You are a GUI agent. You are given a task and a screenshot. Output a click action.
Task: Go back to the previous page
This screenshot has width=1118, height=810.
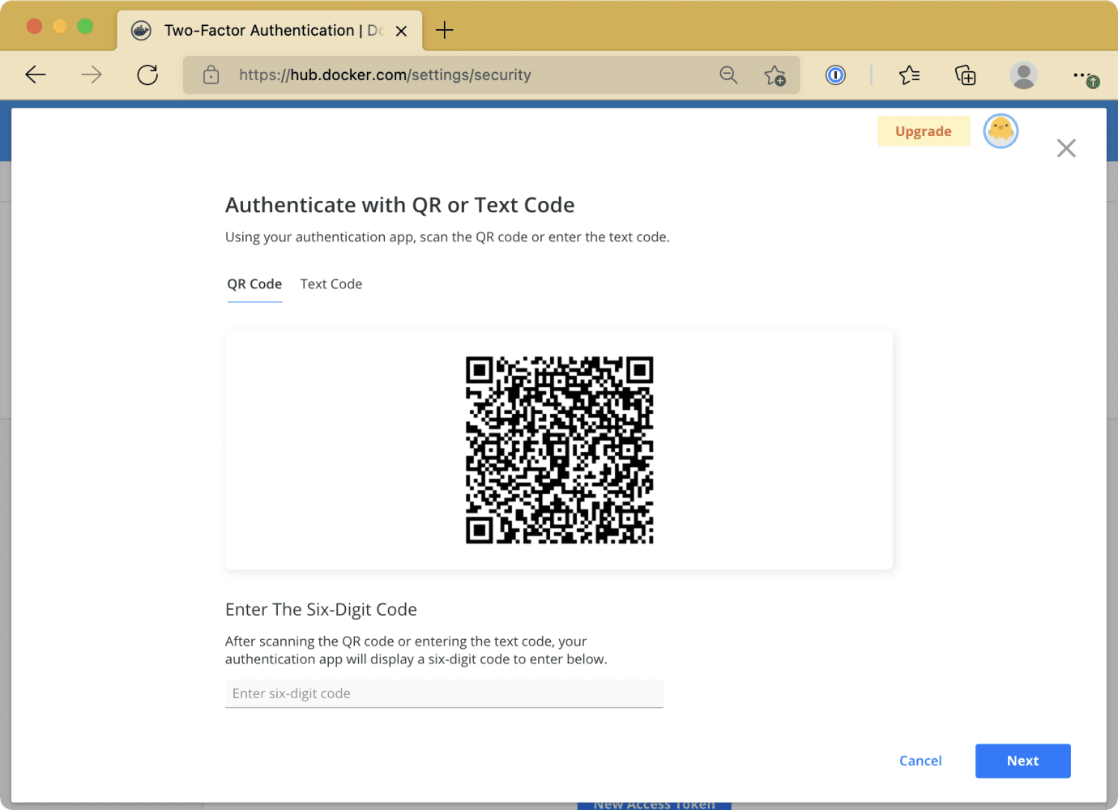coord(36,75)
